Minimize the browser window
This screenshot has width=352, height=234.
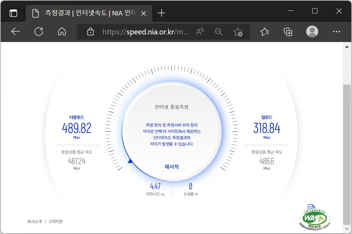click(290, 11)
